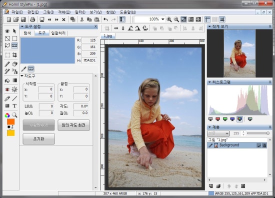Screen dimensions: 275x198
Task: Click the 초기화 button
Action: 39,138
